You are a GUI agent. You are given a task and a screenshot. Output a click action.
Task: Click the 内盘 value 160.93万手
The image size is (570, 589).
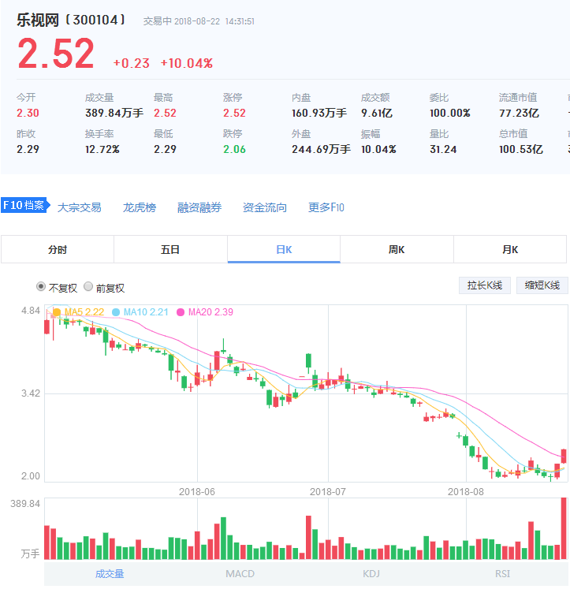(x=319, y=113)
